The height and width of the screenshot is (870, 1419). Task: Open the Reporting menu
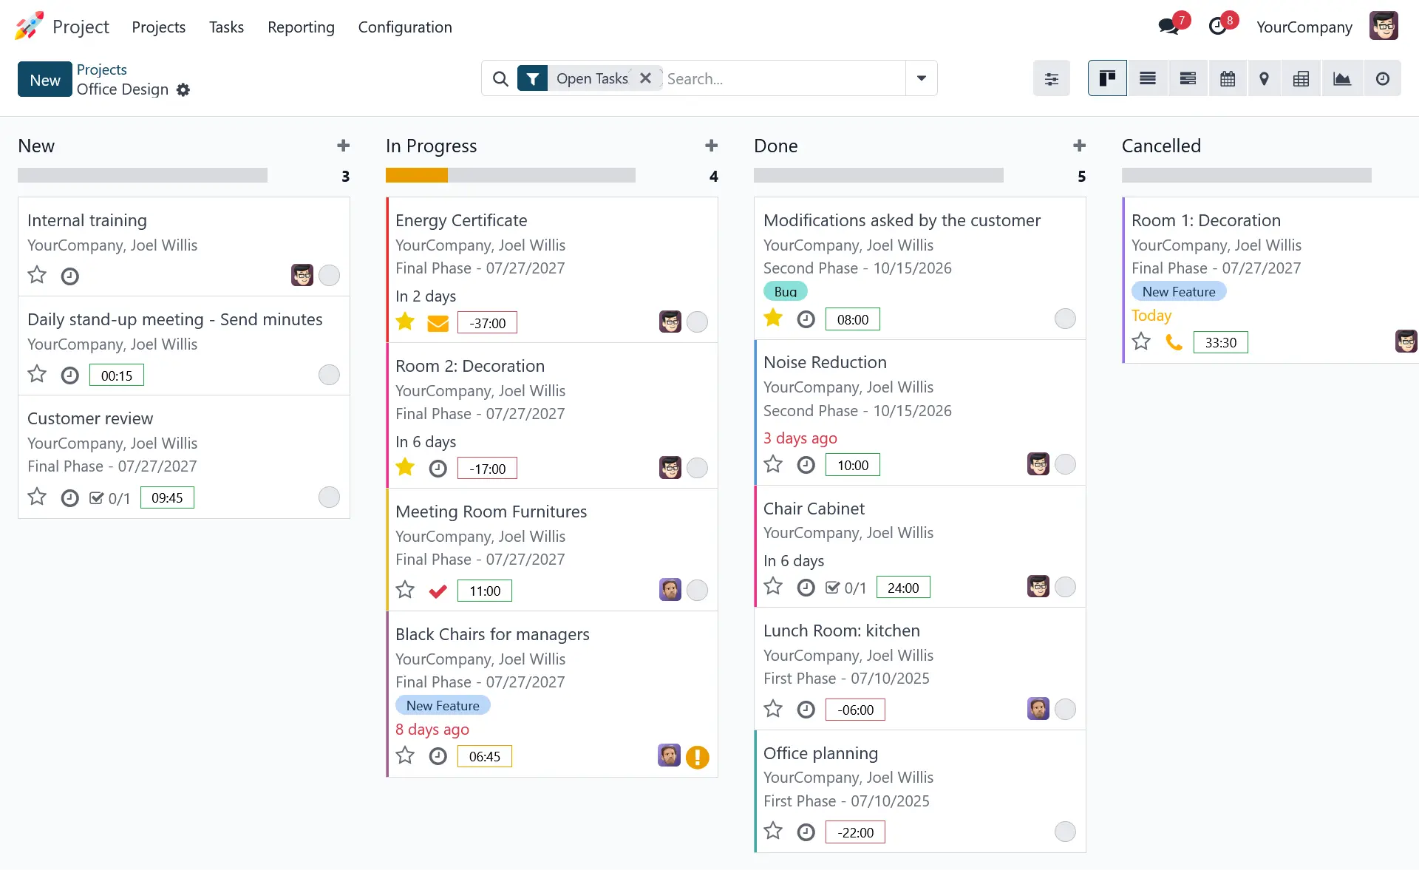click(x=301, y=27)
